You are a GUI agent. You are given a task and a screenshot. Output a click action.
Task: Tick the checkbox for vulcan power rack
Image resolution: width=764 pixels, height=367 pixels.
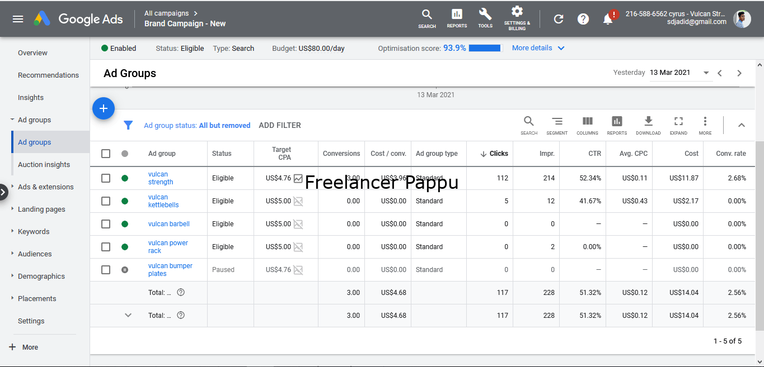point(106,247)
